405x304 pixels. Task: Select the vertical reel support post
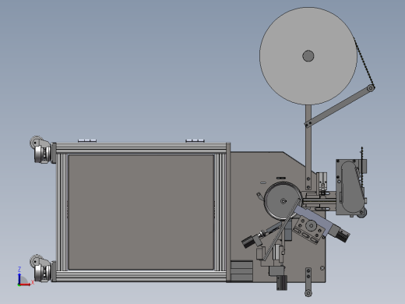[x=308, y=147]
